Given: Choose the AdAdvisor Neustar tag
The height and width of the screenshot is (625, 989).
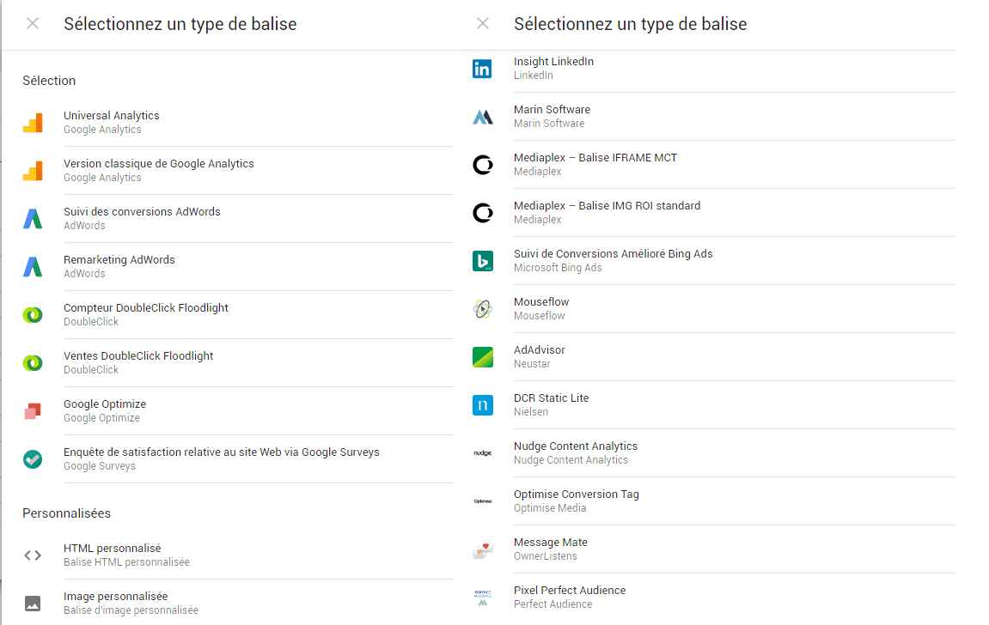Looking at the screenshot, I should coord(713,356).
